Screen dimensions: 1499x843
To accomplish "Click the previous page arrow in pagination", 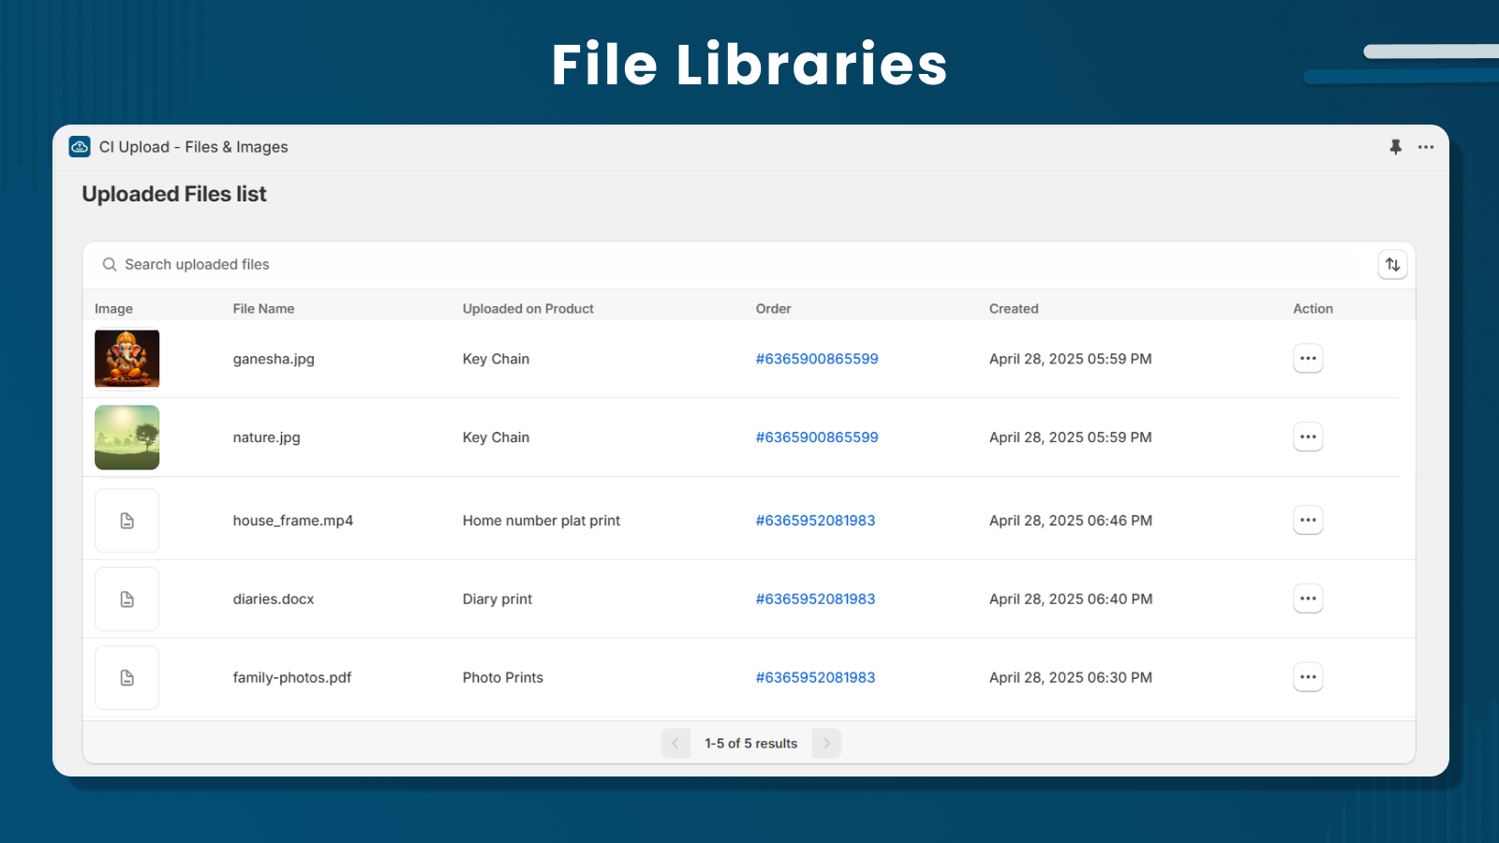I will (x=675, y=743).
